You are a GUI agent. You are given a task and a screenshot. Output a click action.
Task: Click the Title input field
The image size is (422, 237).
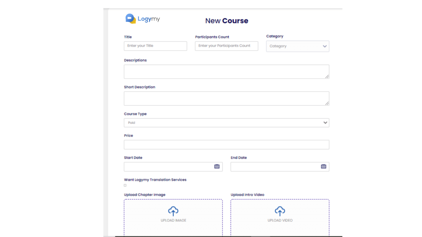point(155,46)
